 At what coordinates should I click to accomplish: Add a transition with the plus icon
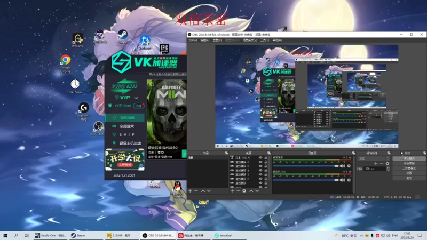click(376, 164)
